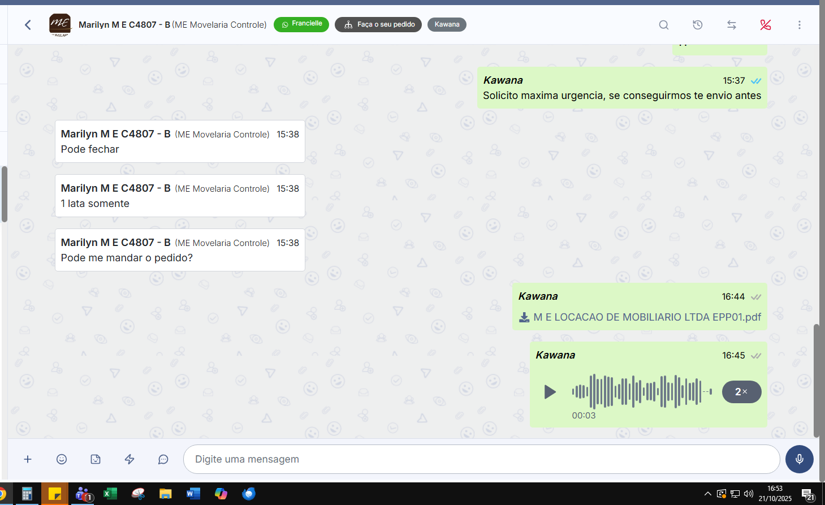Open the sticker note icon
825x505 pixels.
click(96, 459)
